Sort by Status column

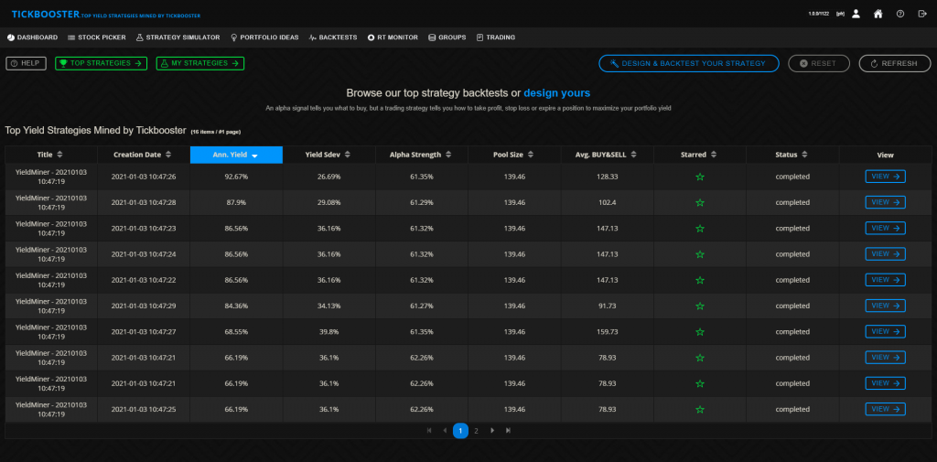pyautogui.click(x=792, y=155)
